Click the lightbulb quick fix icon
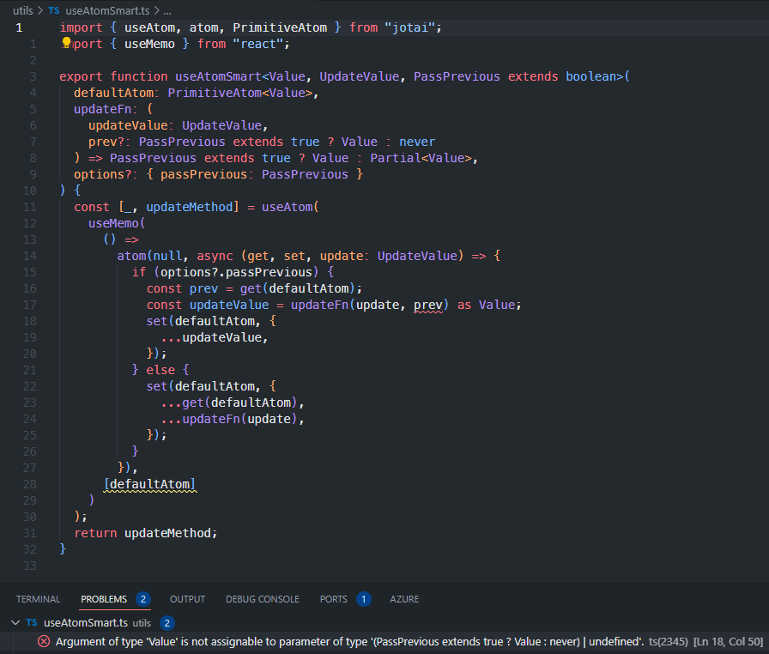 (x=66, y=43)
